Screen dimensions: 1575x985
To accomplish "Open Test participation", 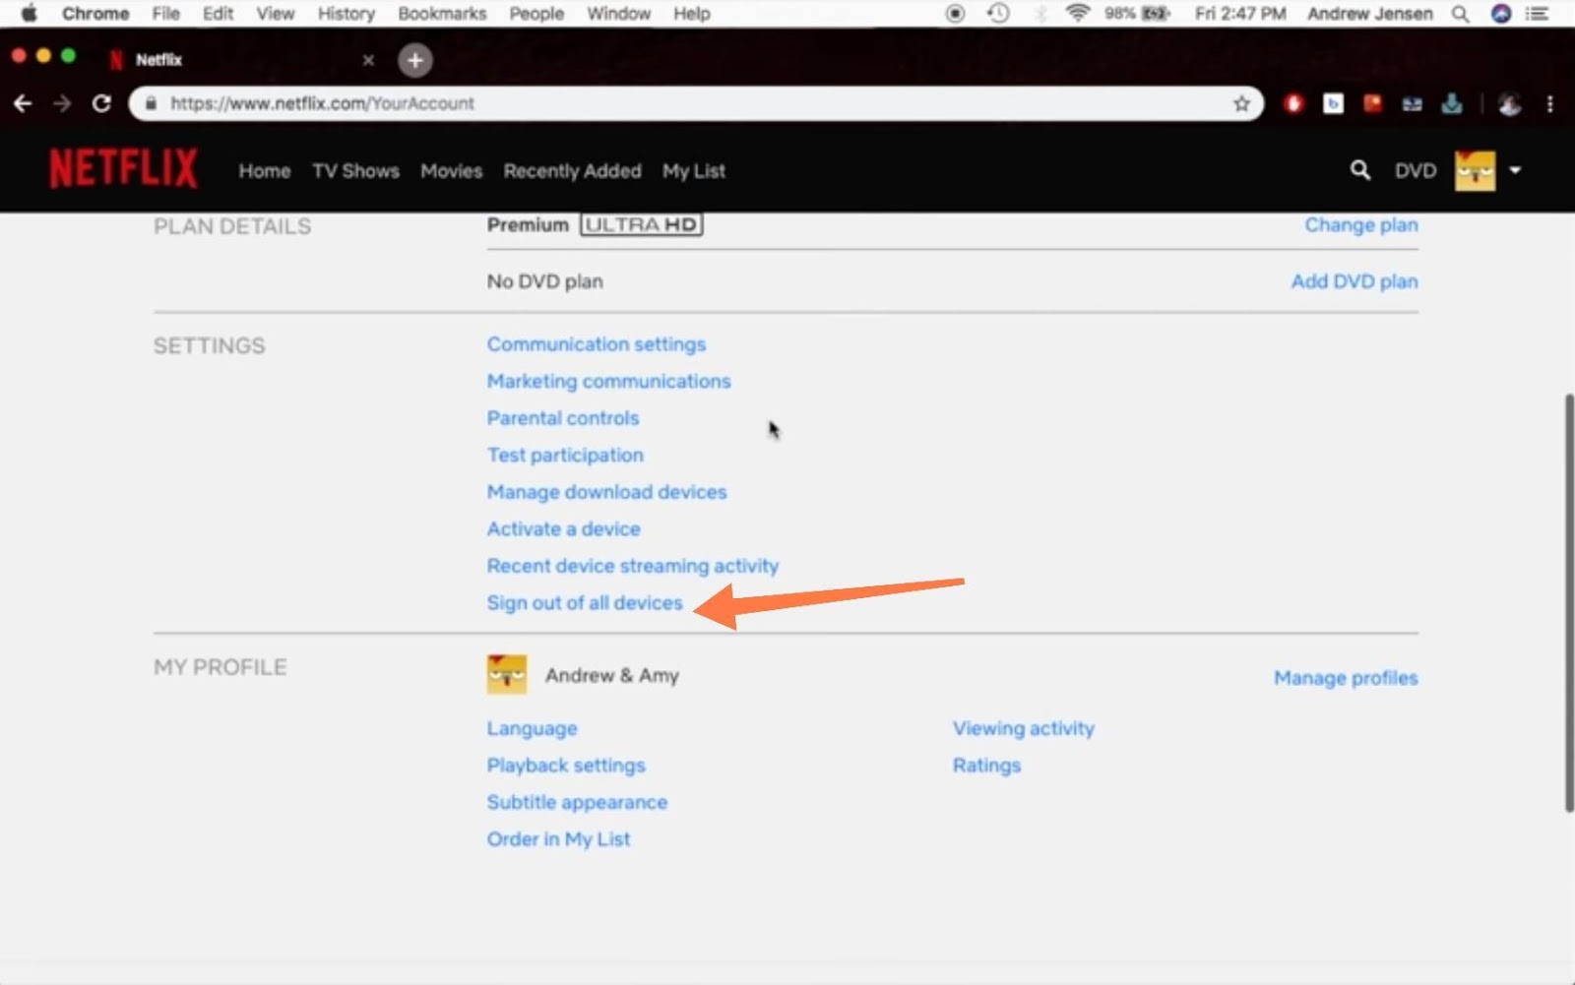I will pyautogui.click(x=565, y=455).
